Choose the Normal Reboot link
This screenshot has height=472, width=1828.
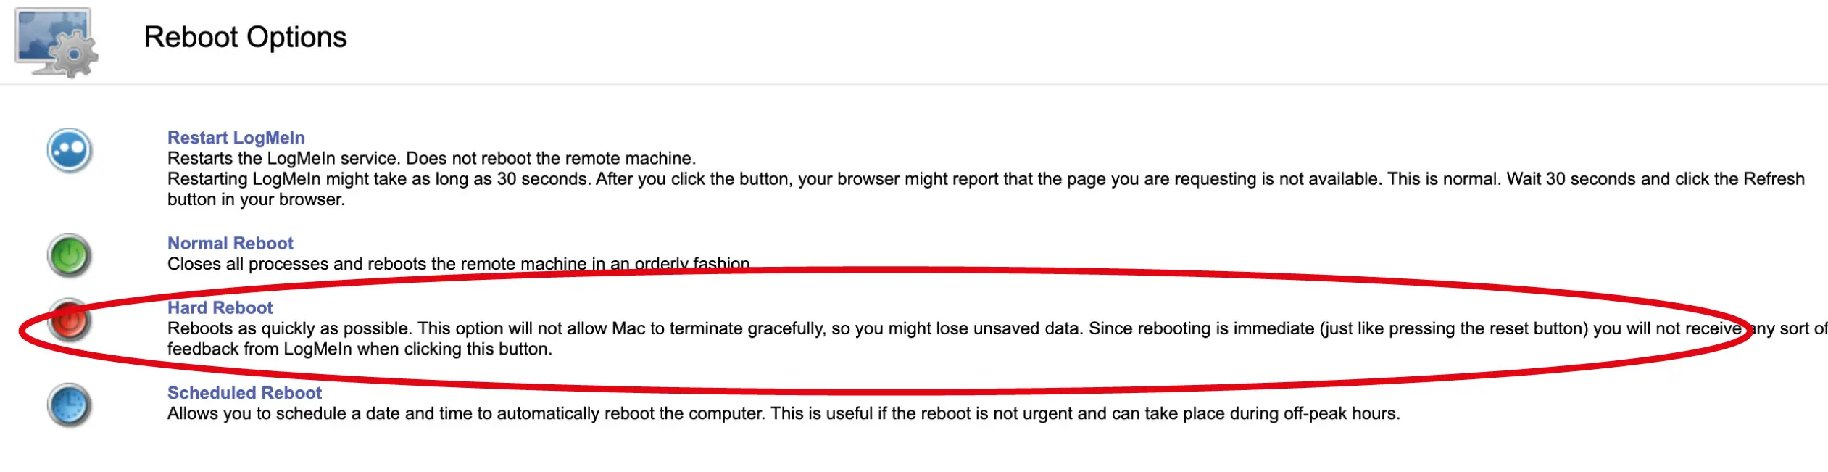[230, 243]
